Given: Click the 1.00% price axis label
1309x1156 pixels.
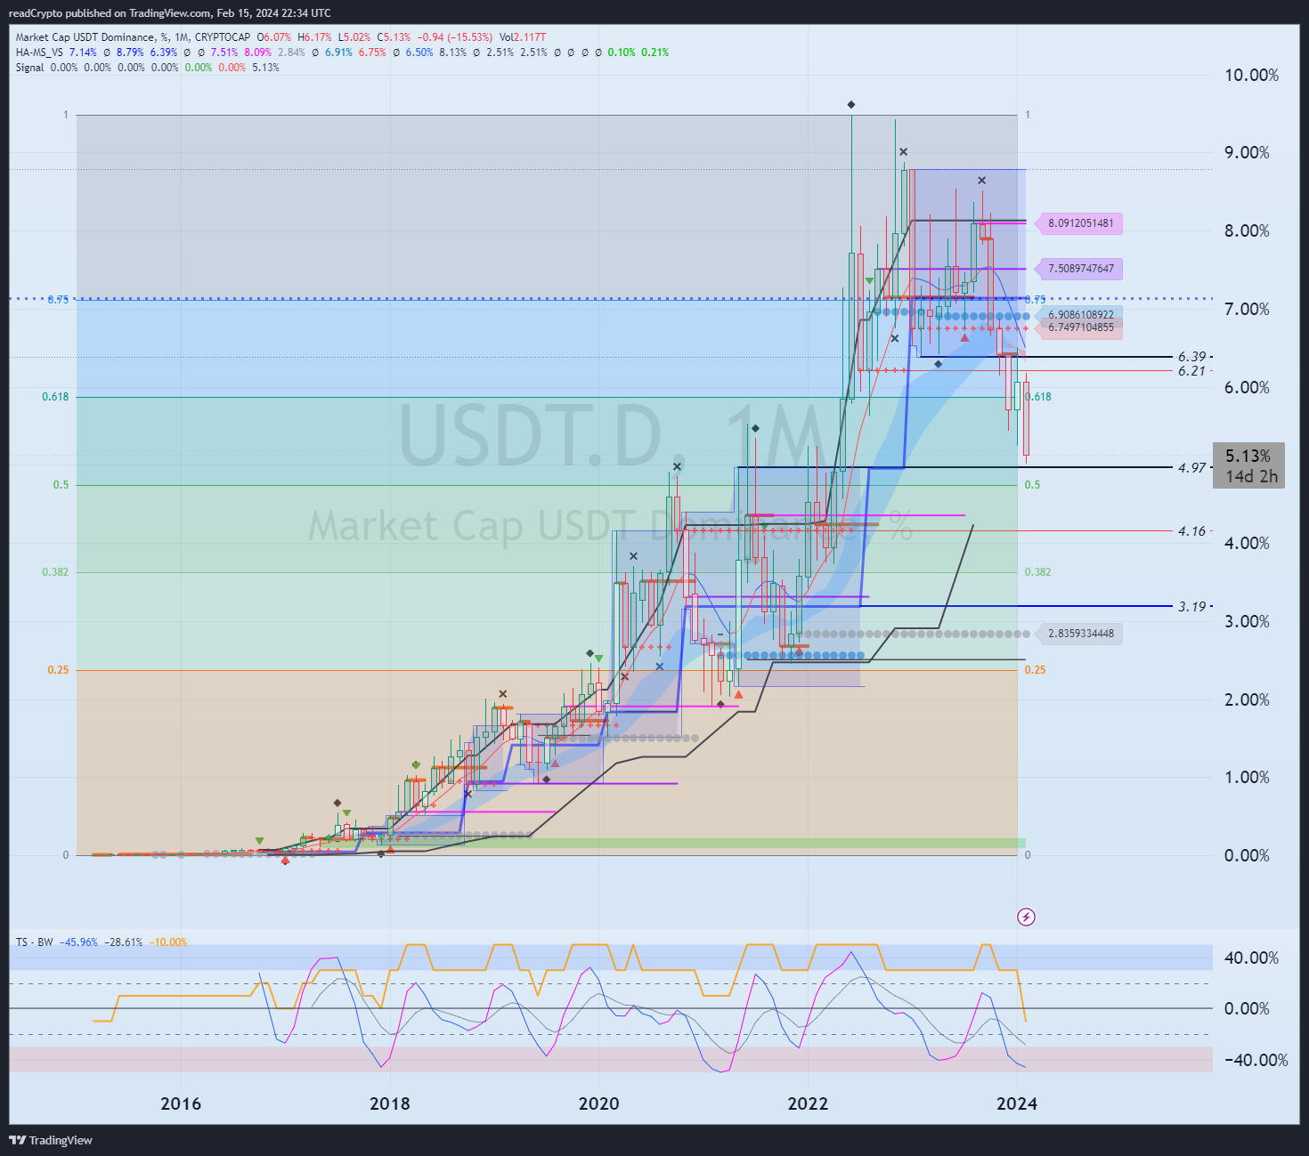Looking at the screenshot, I should pyautogui.click(x=1247, y=777).
